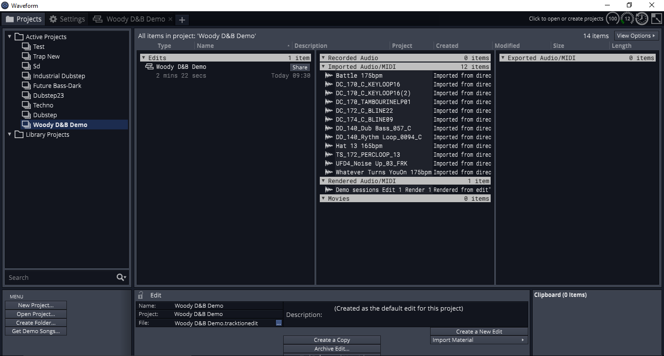Select TS_172_PERCLOOP_13 audio item
Image resolution: width=664 pixels, height=356 pixels.
[368, 155]
